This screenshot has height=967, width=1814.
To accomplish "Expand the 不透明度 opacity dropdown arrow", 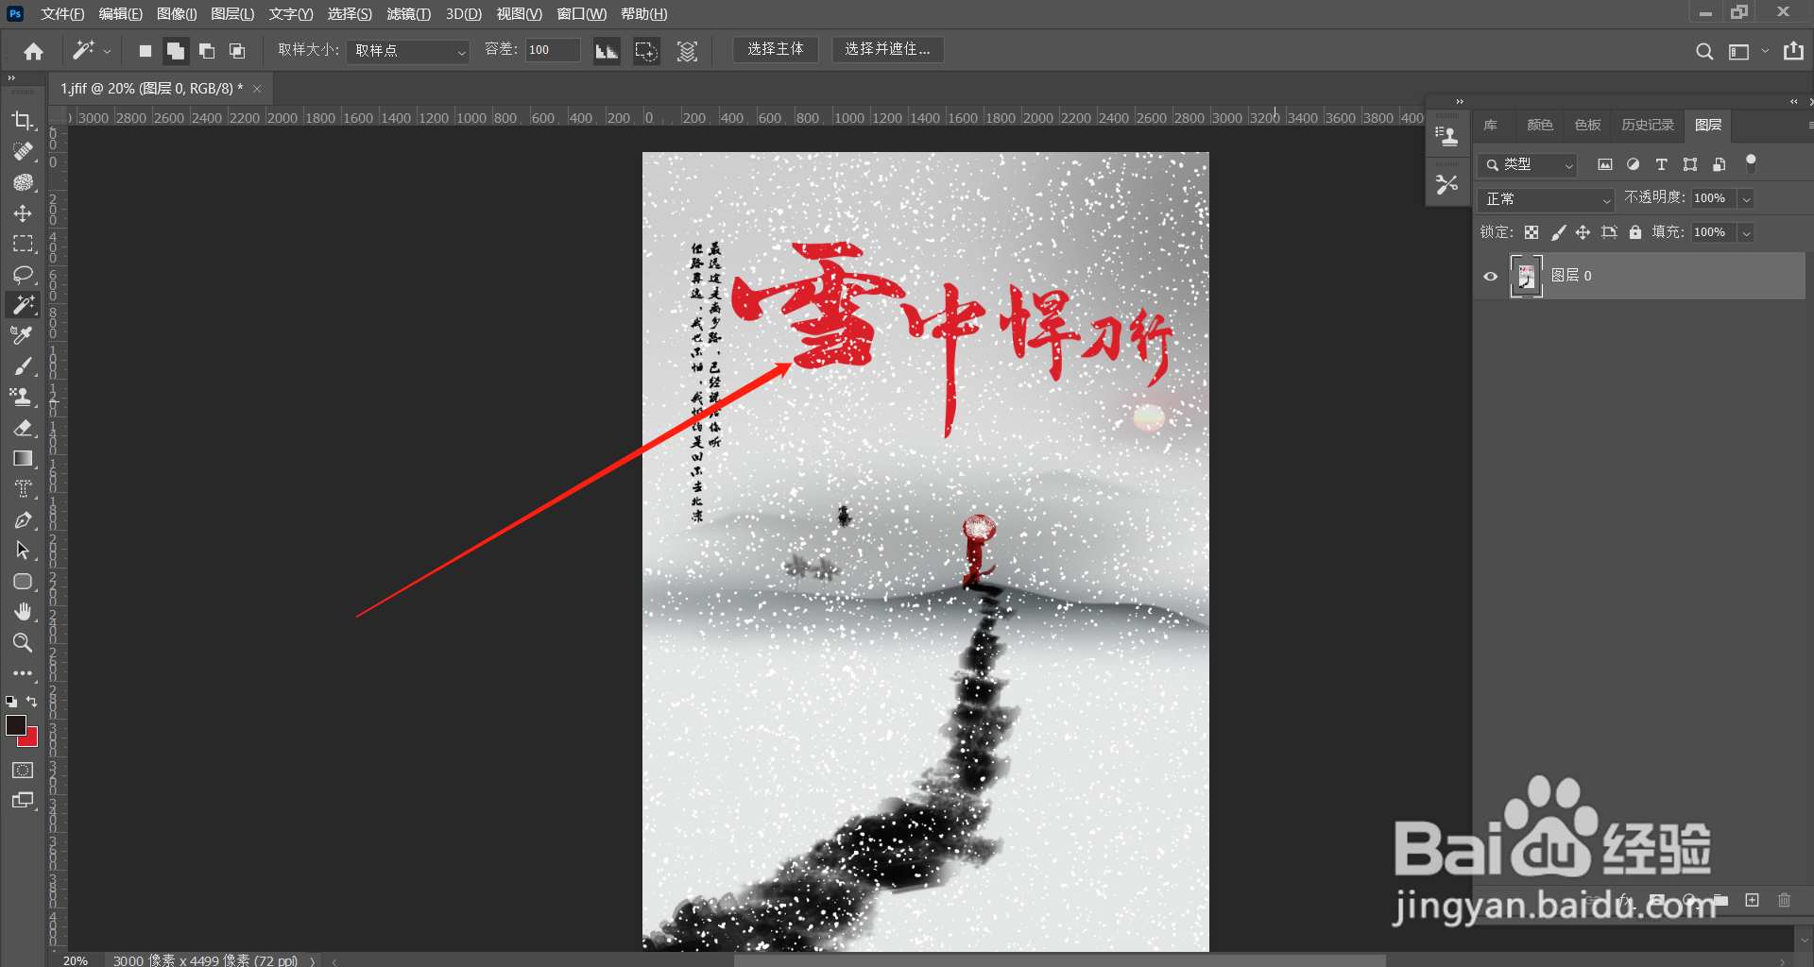I will pyautogui.click(x=1746, y=198).
